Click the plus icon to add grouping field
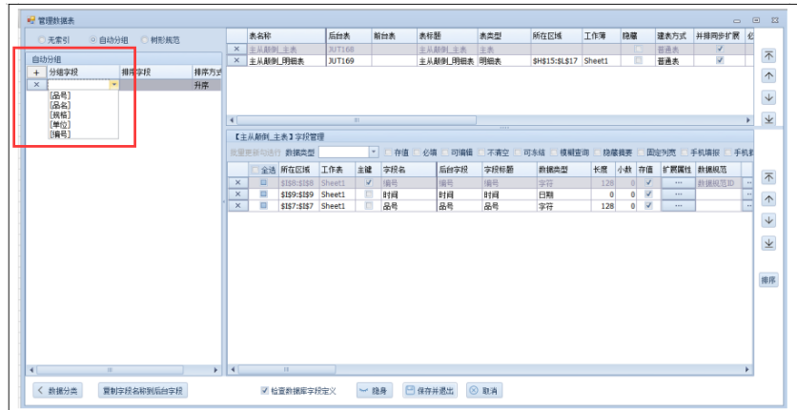Image resolution: width=797 pixels, height=410 pixels. point(36,72)
